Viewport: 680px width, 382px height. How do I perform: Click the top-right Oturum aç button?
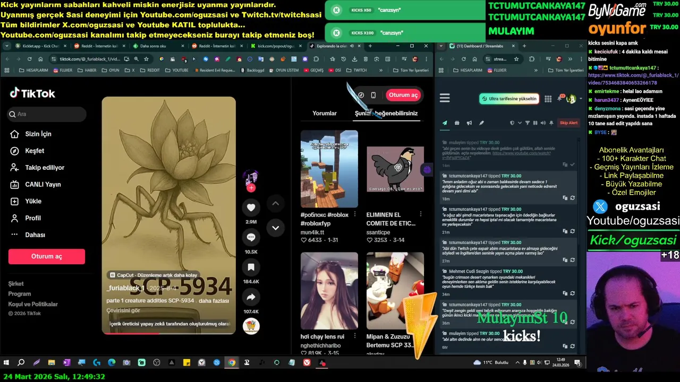point(403,95)
